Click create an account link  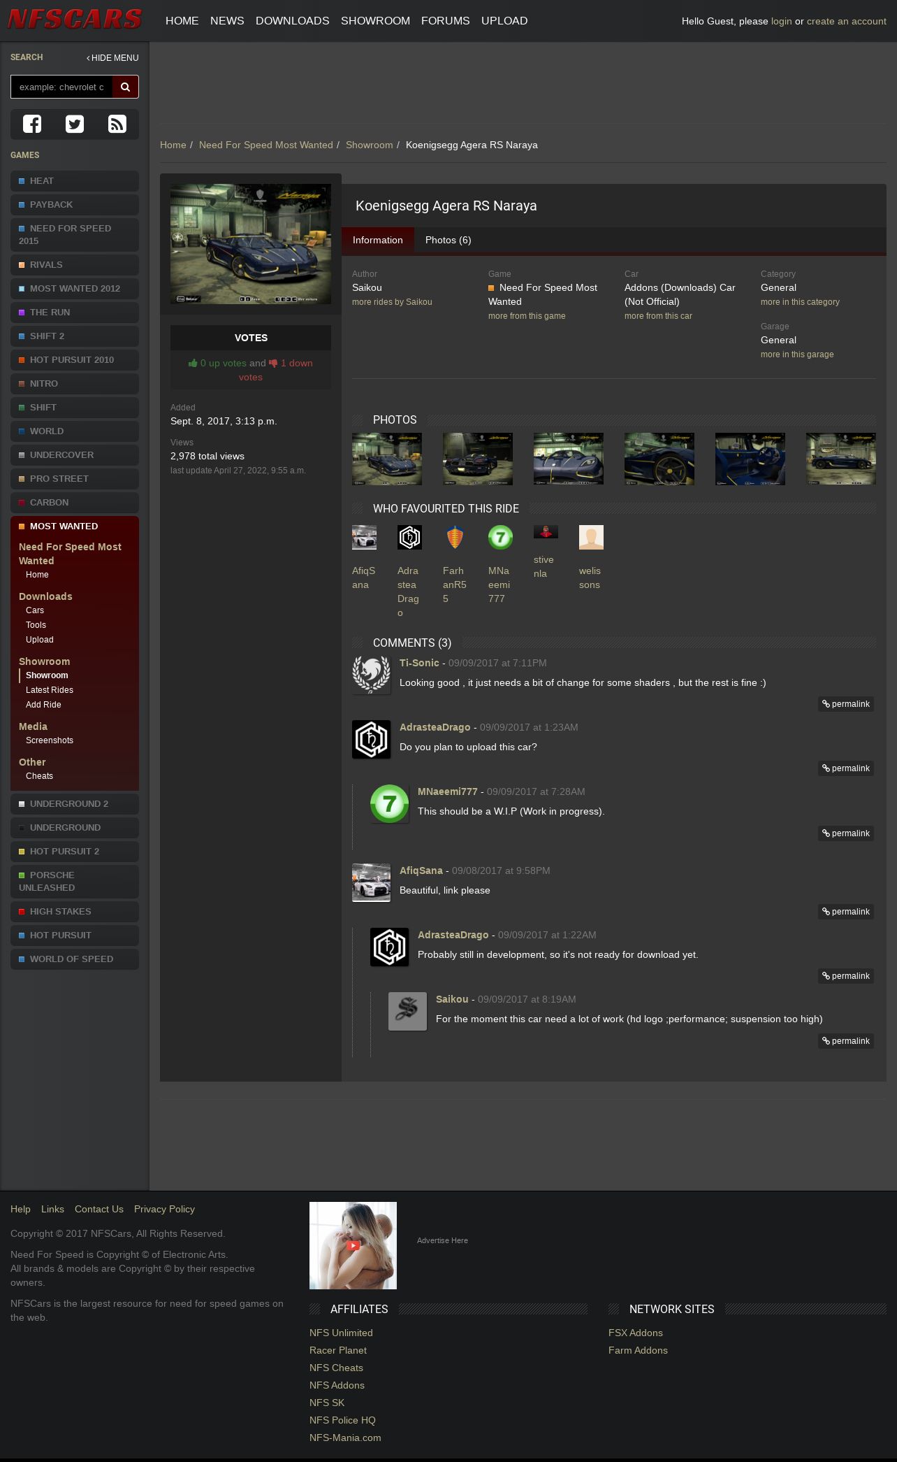pyautogui.click(x=846, y=21)
